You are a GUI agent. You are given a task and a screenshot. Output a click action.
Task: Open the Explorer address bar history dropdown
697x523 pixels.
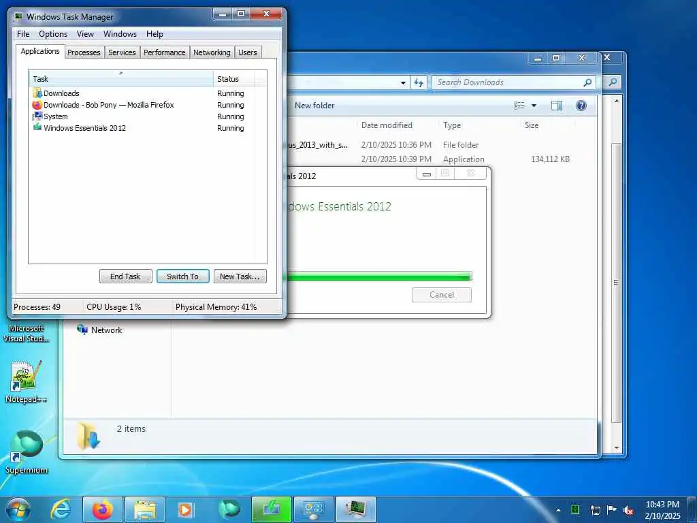[x=403, y=82]
